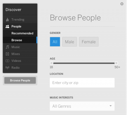The width and height of the screenshot is (127, 115).
Task: Select the All gender filter
Action: point(55,42)
